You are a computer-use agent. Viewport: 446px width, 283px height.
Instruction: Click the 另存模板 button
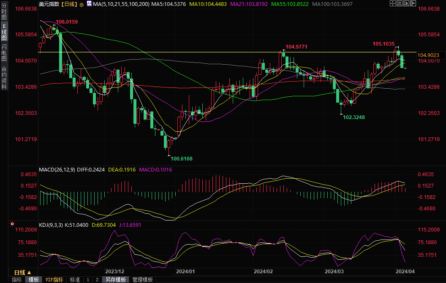[x=115, y=280]
